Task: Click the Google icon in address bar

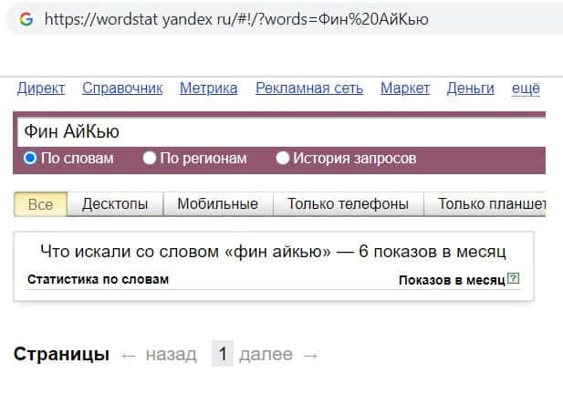Action: point(26,18)
